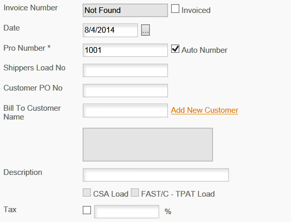This screenshot has width=291, height=222.
Task: Check the Invoiced checkbox
Action: (x=175, y=9)
